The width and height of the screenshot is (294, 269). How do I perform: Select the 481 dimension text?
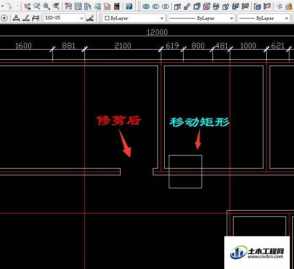(221, 46)
